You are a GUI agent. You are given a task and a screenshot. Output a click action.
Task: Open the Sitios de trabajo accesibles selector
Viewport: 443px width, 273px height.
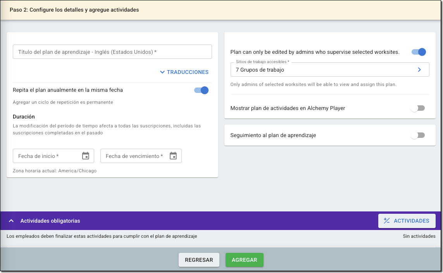(x=324, y=70)
